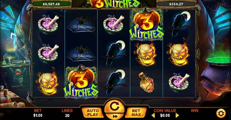Image resolution: width=231 pixels, height=120 pixels.
Task: Click the top spider web symbol on reel two
Action: tap(81, 24)
